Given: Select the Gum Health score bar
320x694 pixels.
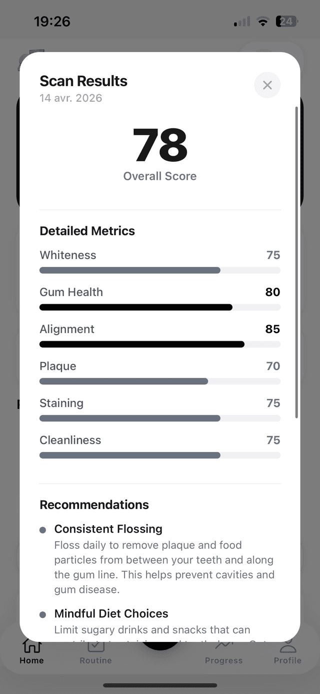Looking at the screenshot, I should (159, 307).
